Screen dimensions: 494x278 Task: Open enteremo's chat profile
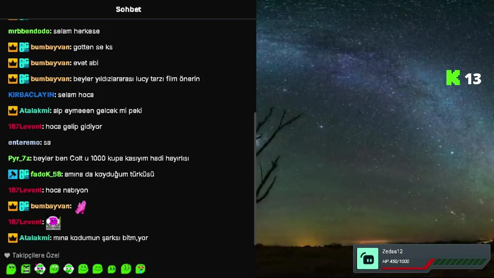(24, 142)
